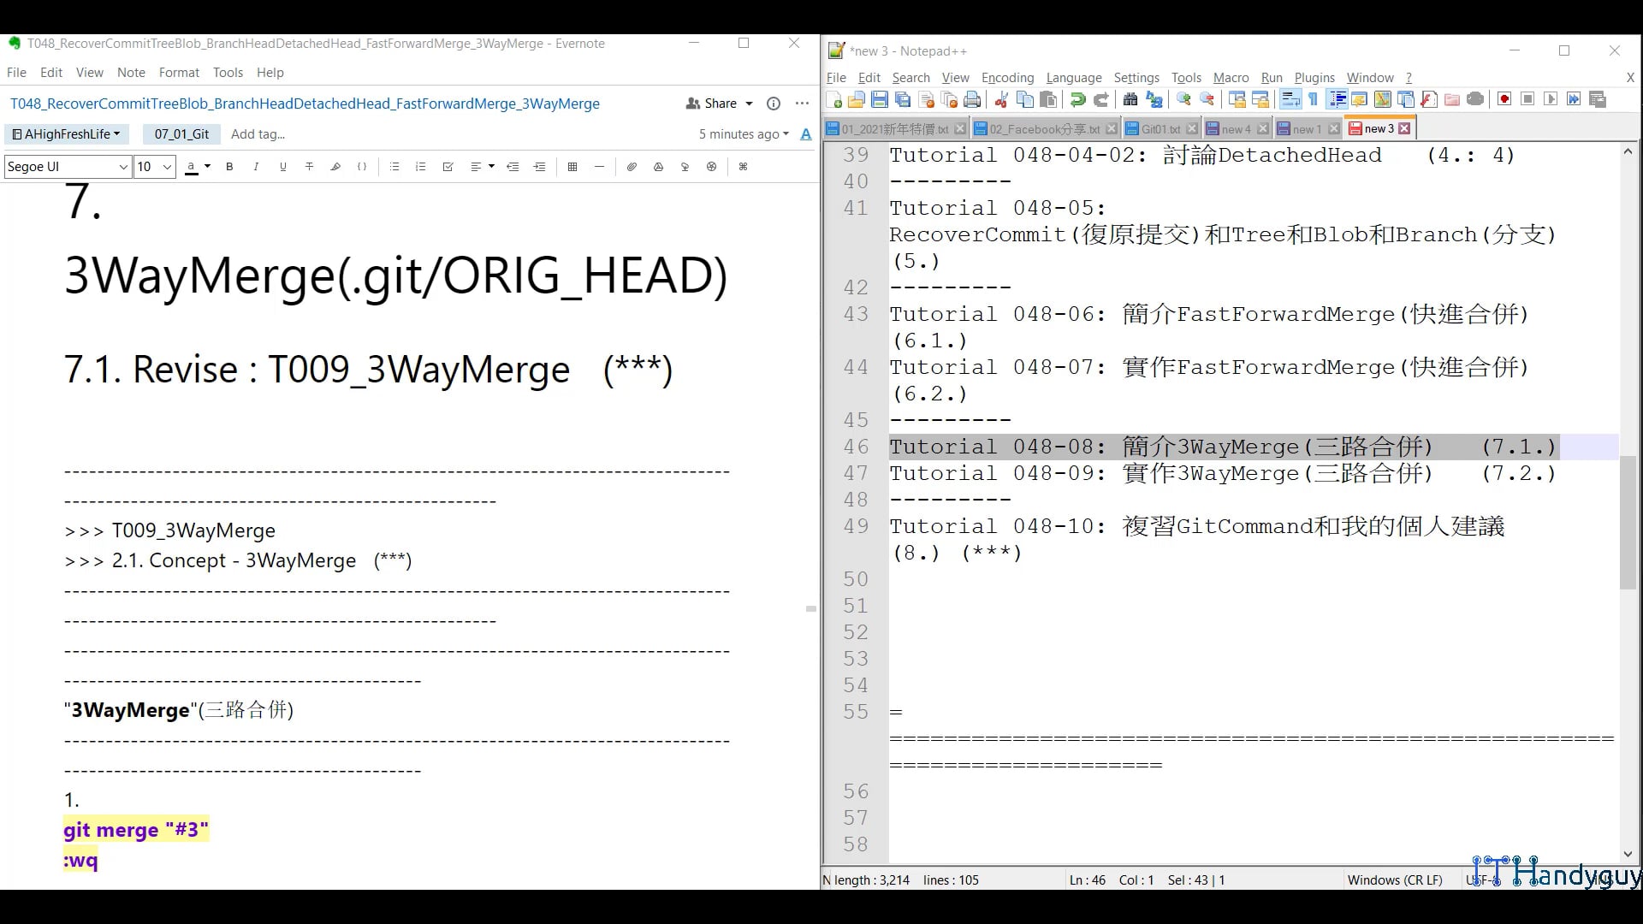Open note info circle icon
Image resolution: width=1643 pixels, height=924 pixels.
[x=774, y=104]
